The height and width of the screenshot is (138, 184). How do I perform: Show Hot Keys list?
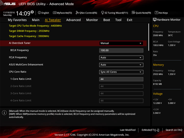point(163,13)
